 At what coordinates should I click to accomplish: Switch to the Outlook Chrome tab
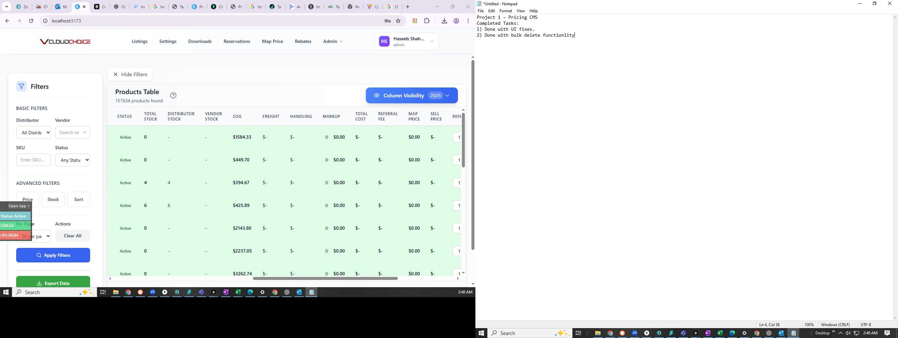[x=61, y=7]
